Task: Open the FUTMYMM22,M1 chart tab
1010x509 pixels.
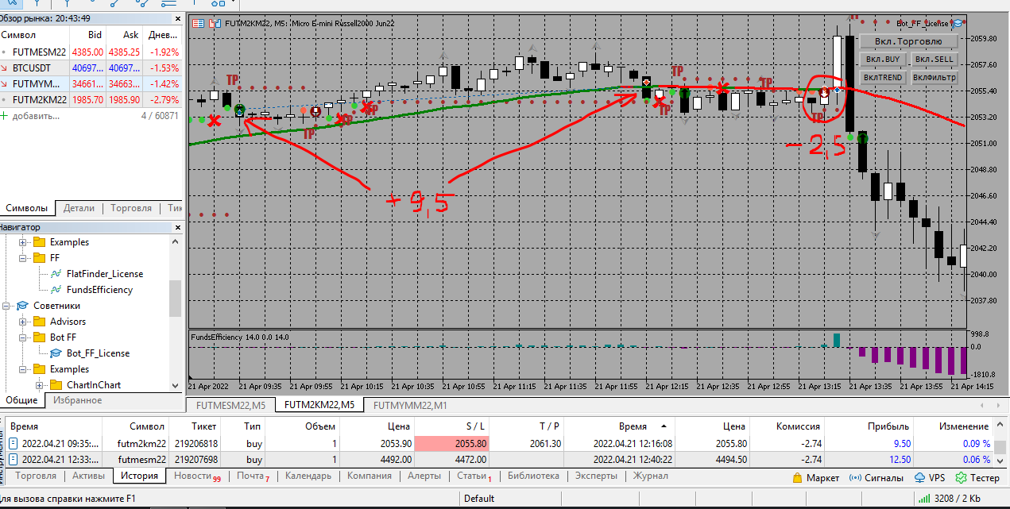Action: (411, 405)
